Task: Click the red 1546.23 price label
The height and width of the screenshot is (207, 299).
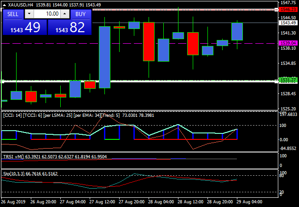Action: pyautogui.click(x=287, y=9)
